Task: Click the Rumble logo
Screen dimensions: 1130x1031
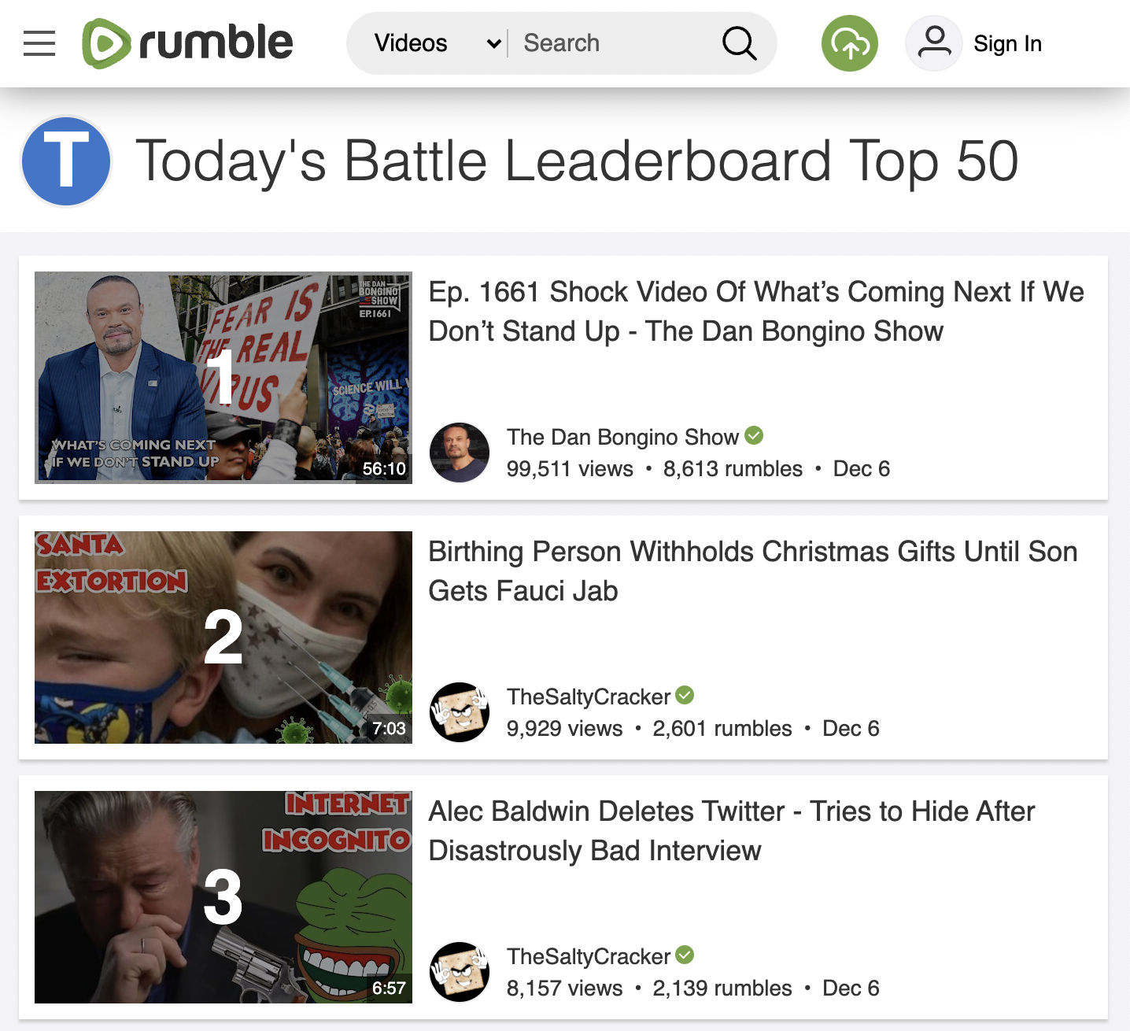Action: point(187,43)
